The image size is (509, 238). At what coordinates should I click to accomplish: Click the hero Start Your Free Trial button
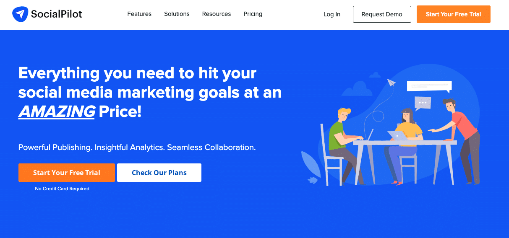coord(67,173)
